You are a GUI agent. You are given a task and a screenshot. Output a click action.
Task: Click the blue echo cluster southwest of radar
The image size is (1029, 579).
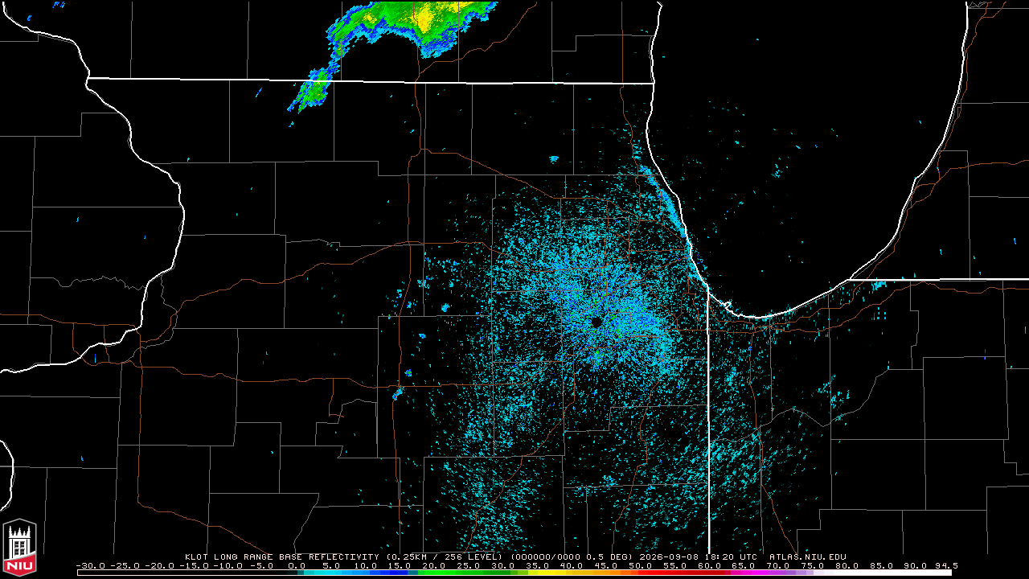pos(397,393)
